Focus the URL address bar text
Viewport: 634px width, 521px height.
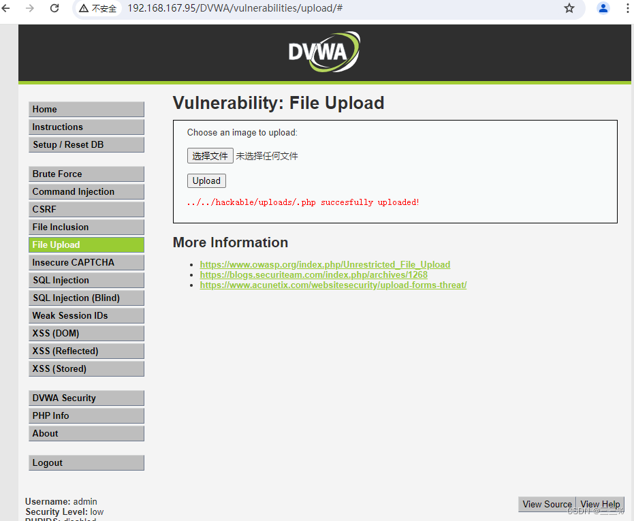pyautogui.click(x=236, y=8)
